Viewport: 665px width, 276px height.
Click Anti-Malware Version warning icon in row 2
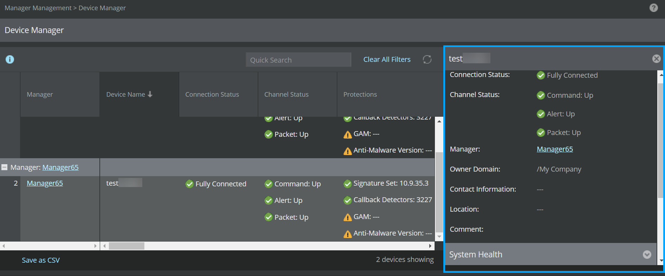pyautogui.click(x=348, y=234)
